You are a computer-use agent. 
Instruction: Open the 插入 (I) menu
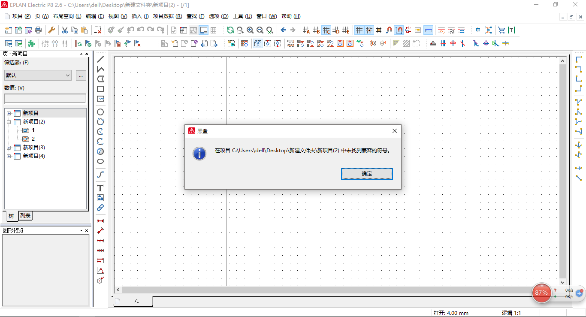point(140,16)
